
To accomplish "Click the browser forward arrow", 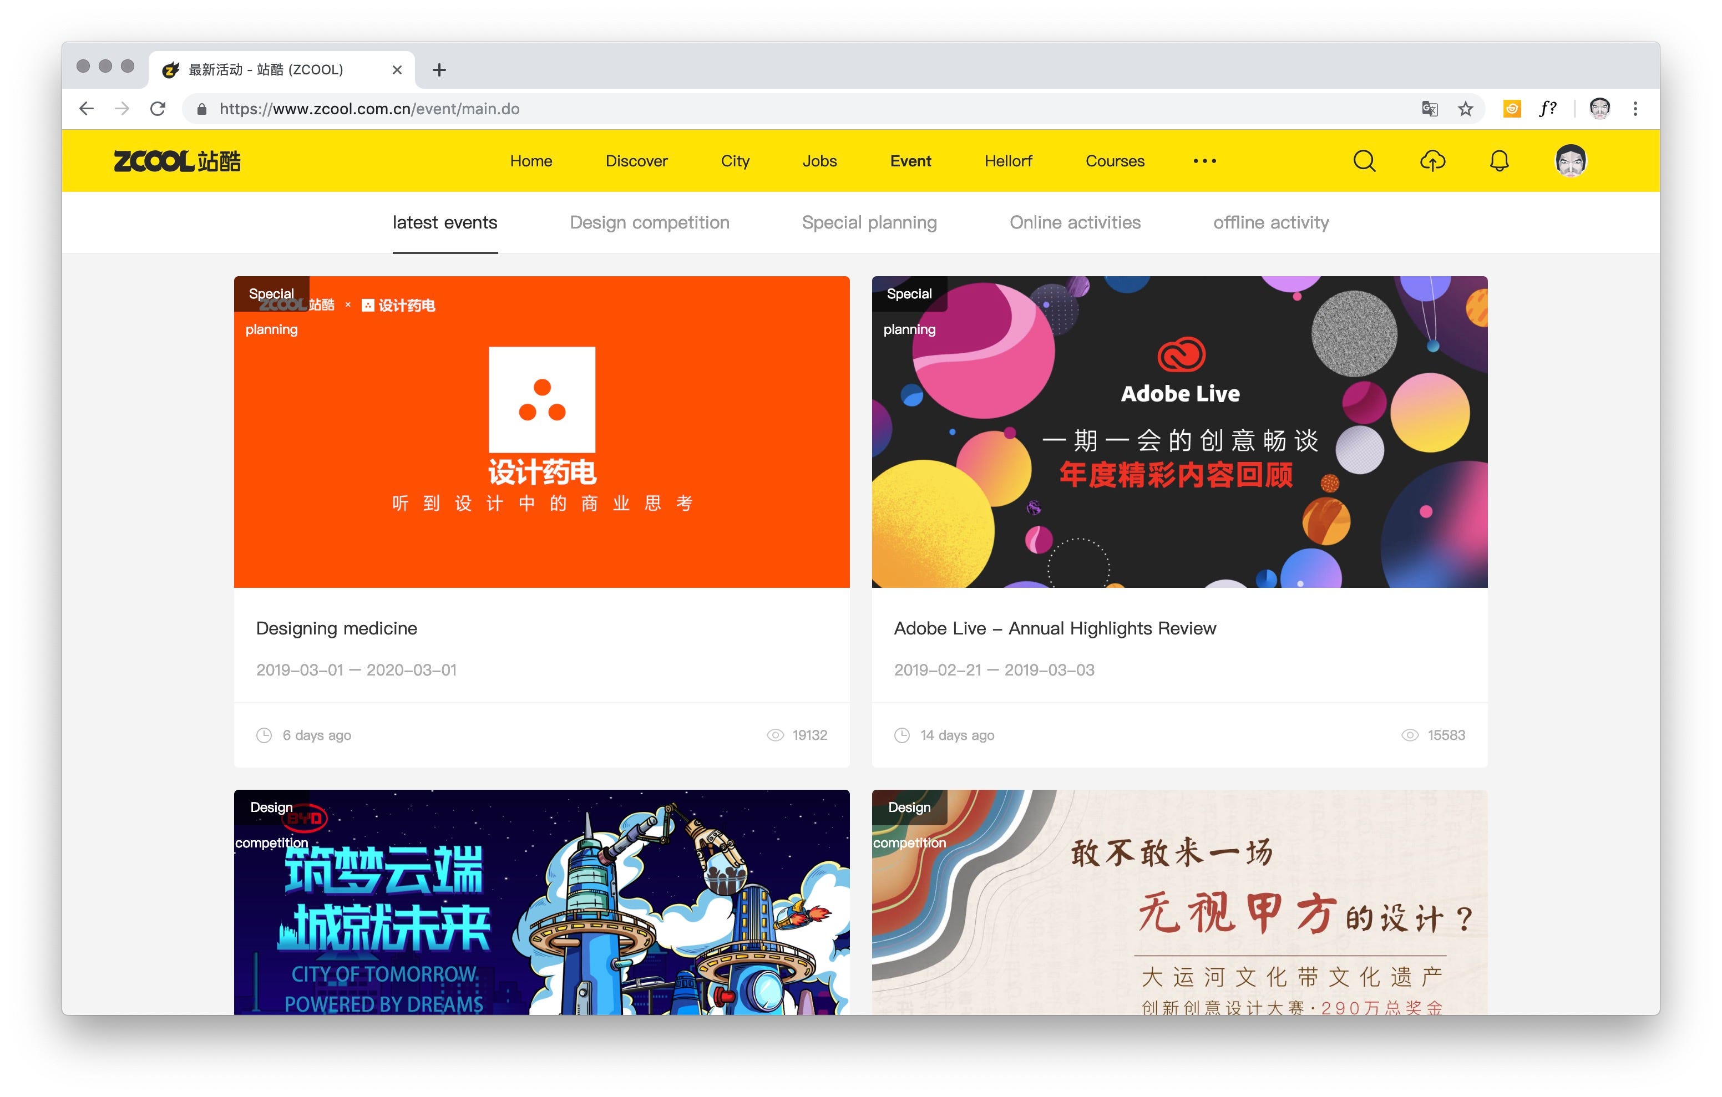I will pyautogui.click(x=122, y=109).
